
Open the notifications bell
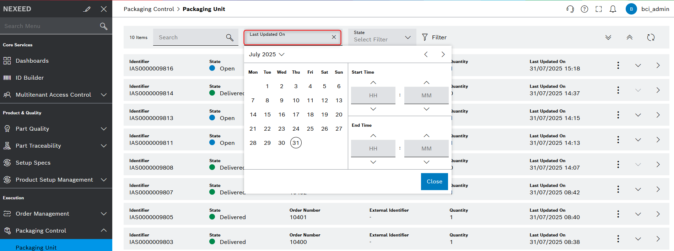click(x=613, y=9)
